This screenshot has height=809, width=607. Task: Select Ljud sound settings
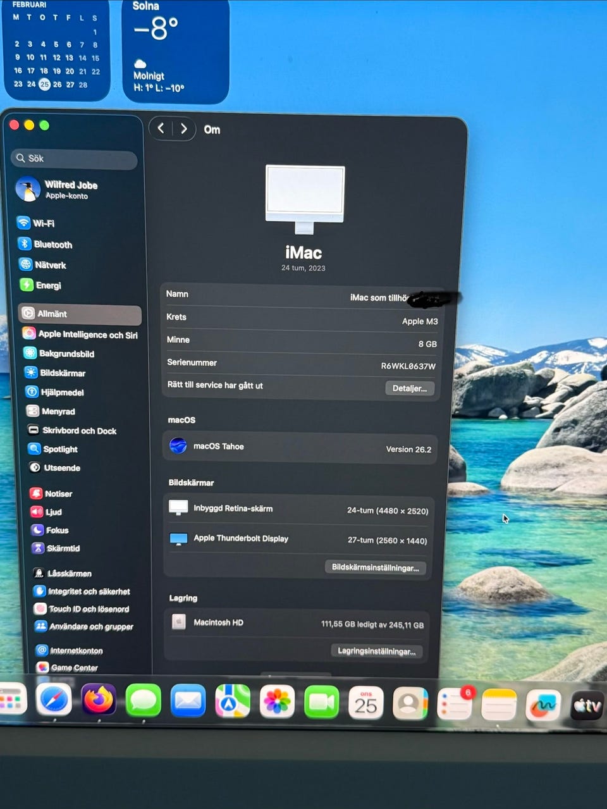pos(46,512)
